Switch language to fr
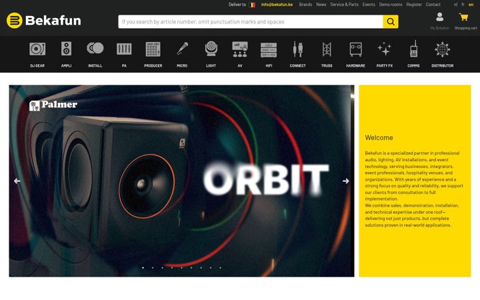Image resolution: width=480 pixels, height=300 pixels. [463, 5]
